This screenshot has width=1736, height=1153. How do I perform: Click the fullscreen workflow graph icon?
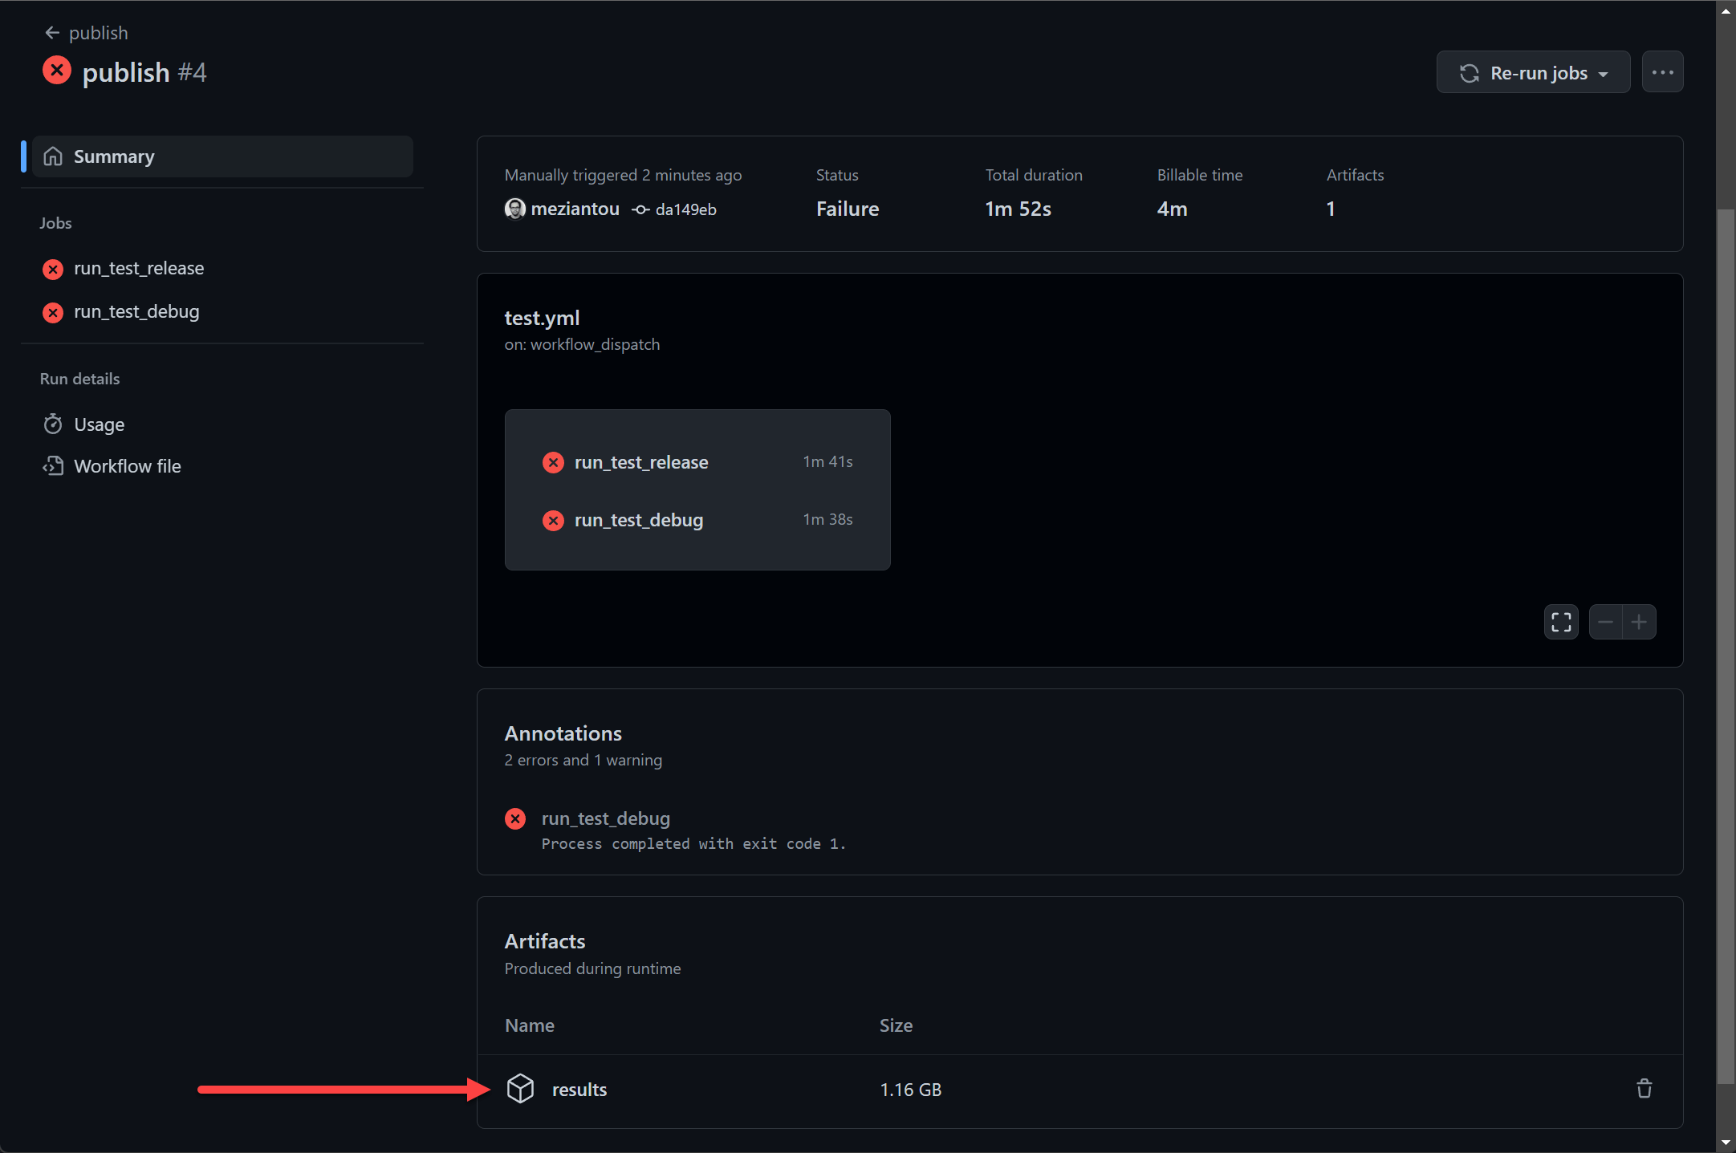[1561, 622]
